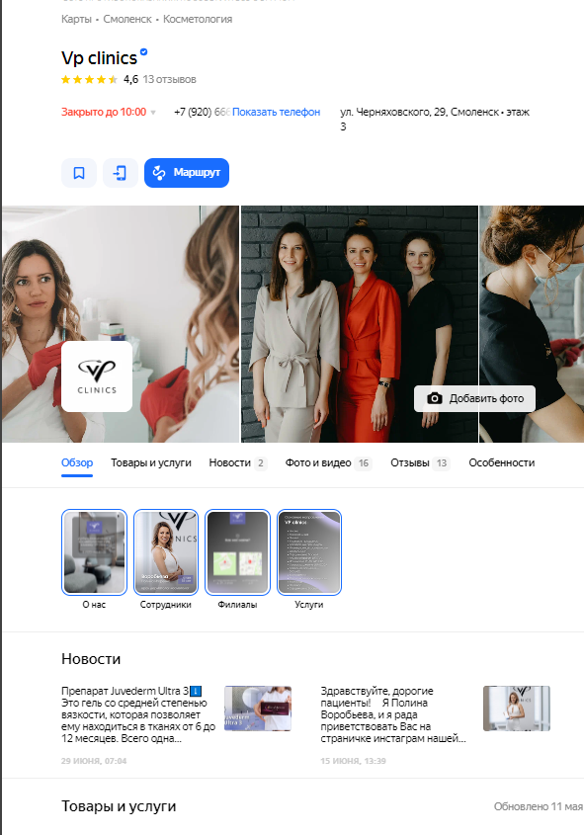Click the address ул. Черняховского, 29 text
The height and width of the screenshot is (835, 584).
point(435,119)
